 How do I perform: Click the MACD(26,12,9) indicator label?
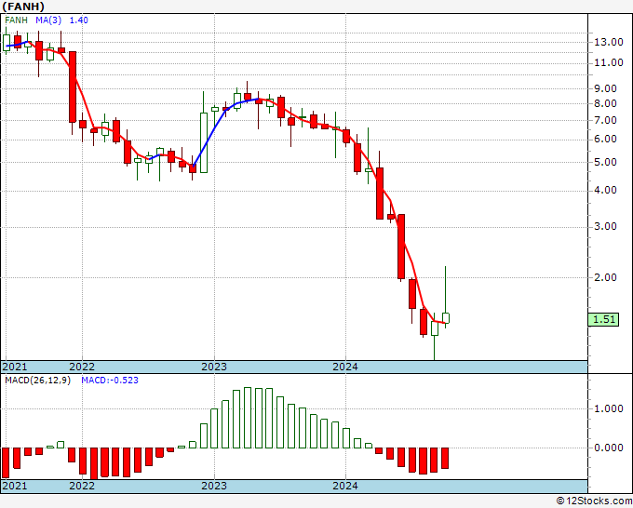(x=37, y=381)
